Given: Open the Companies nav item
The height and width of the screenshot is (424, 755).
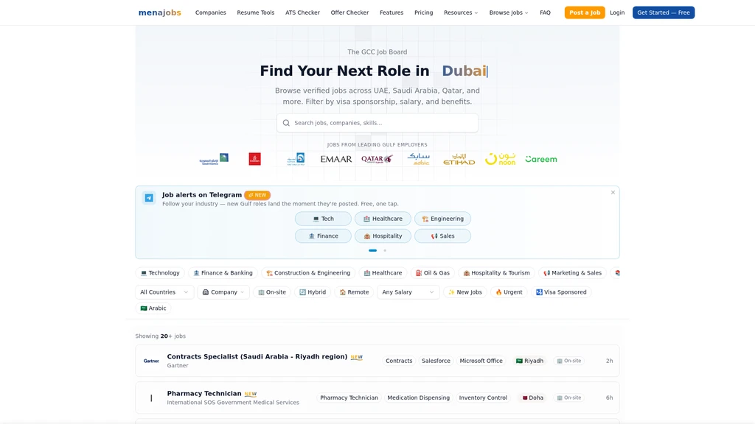Looking at the screenshot, I should coord(210,13).
